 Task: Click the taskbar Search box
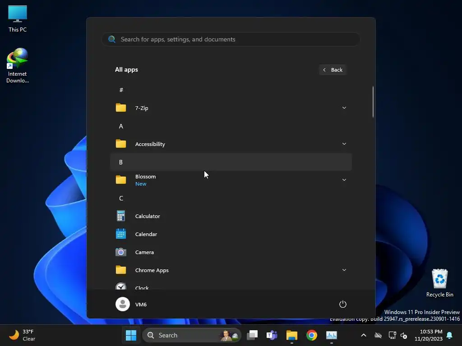[x=192, y=335]
